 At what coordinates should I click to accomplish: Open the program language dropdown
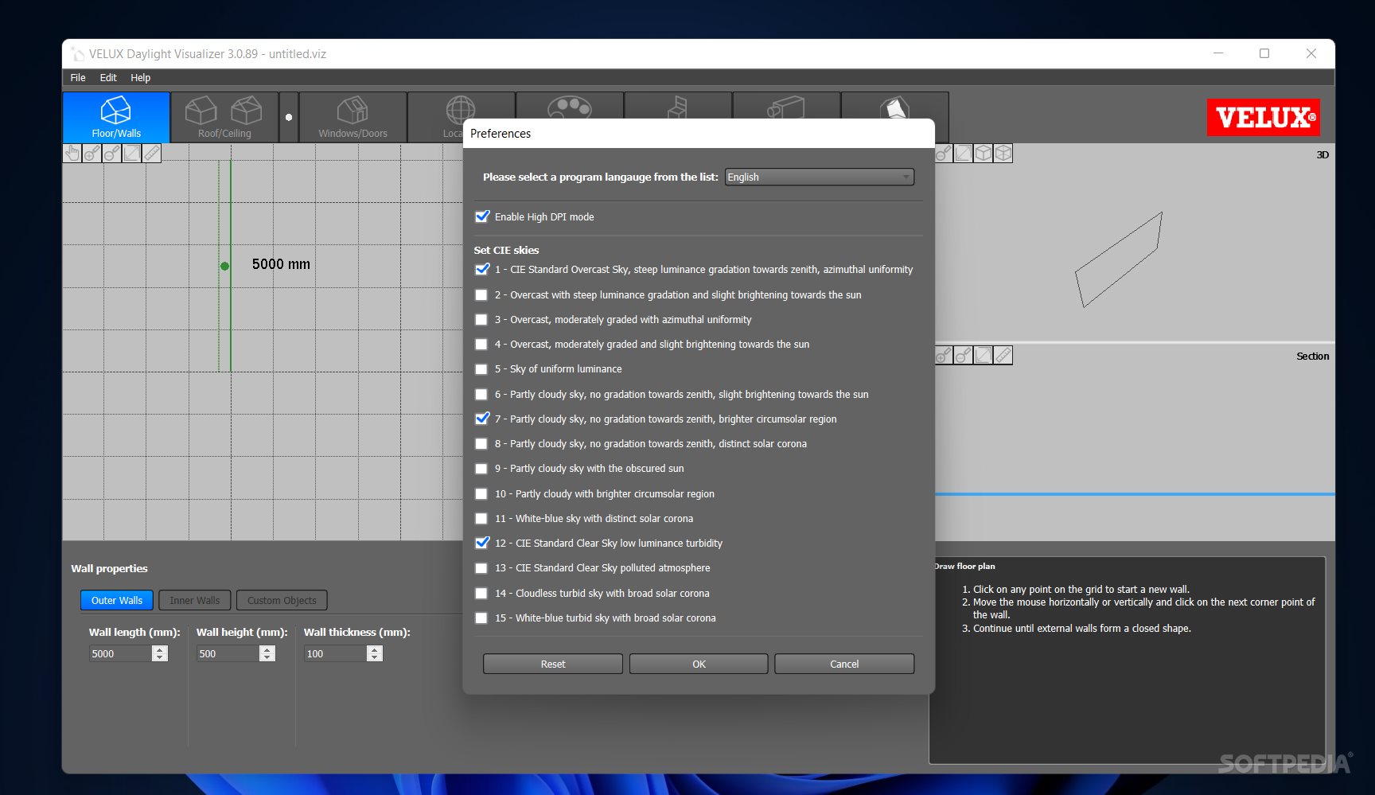[x=819, y=177]
